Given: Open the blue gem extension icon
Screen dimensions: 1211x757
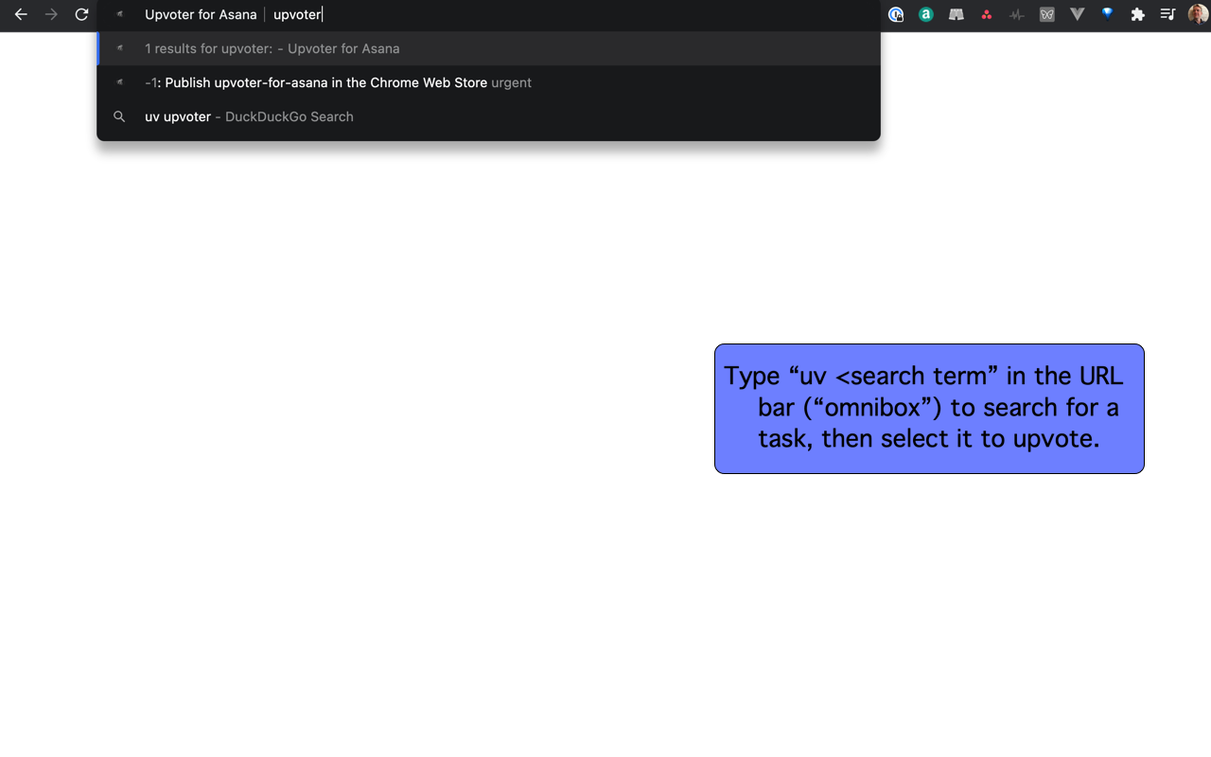Looking at the screenshot, I should 1108,14.
